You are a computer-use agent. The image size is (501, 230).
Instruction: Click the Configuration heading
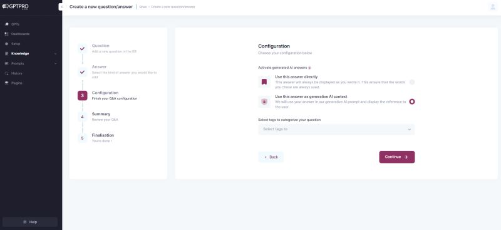[x=274, y=46]
